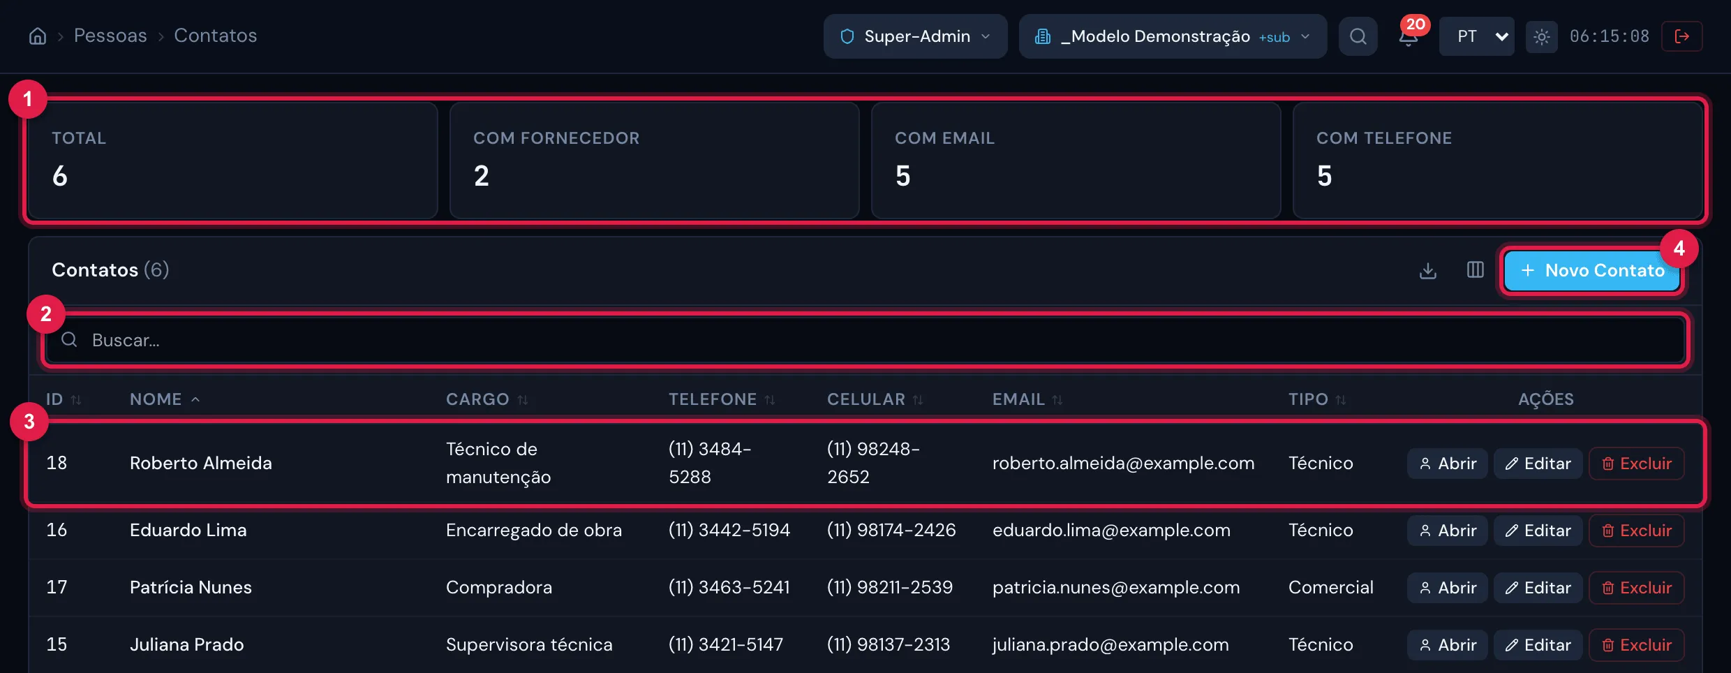The height and width of the screenshot is (673, 1731).
Task: Open the _Modelo Demonstração company dropdown
Action: [1173, 36]
